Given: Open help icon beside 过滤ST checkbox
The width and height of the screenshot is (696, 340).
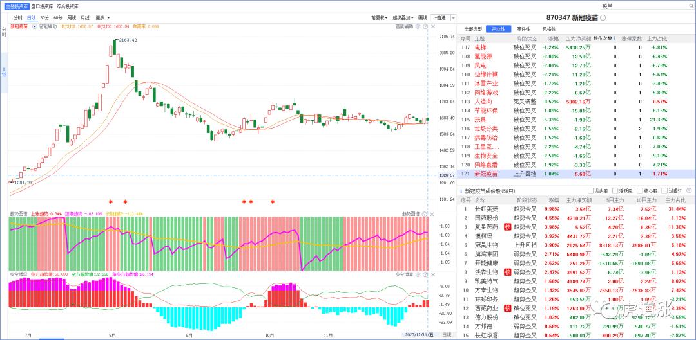Looking at the screenshot, I should [x=690, y=191].
